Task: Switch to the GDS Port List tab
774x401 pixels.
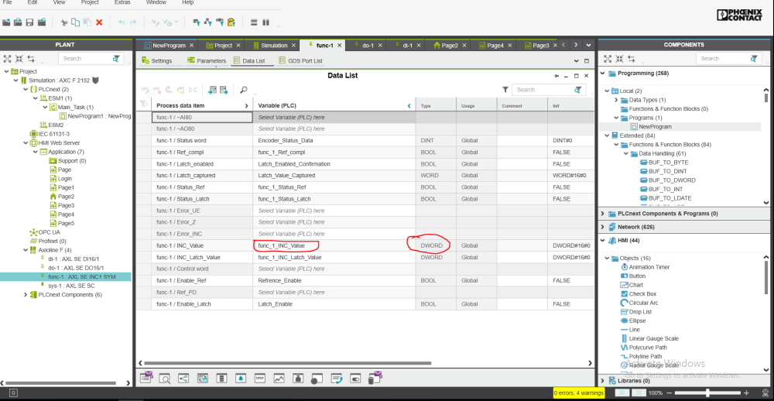Action: [300, 60]
